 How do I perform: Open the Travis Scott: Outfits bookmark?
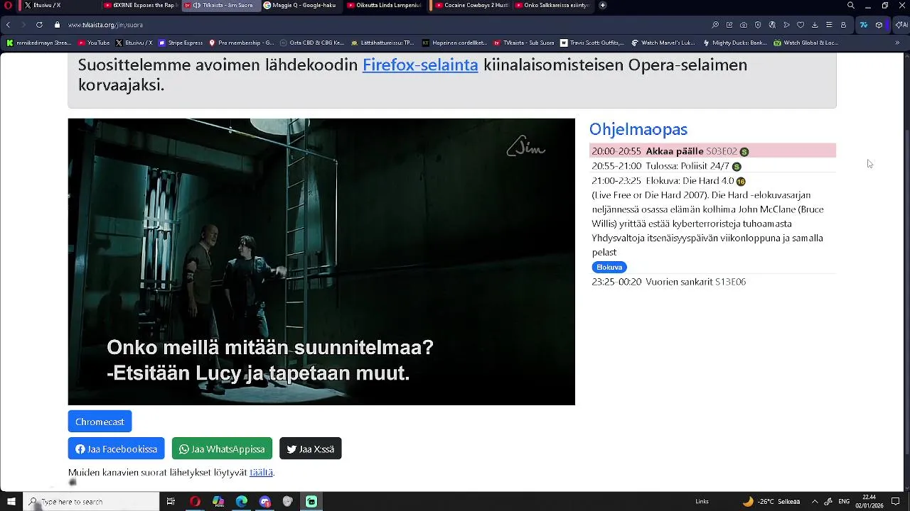tap(592, 43)
